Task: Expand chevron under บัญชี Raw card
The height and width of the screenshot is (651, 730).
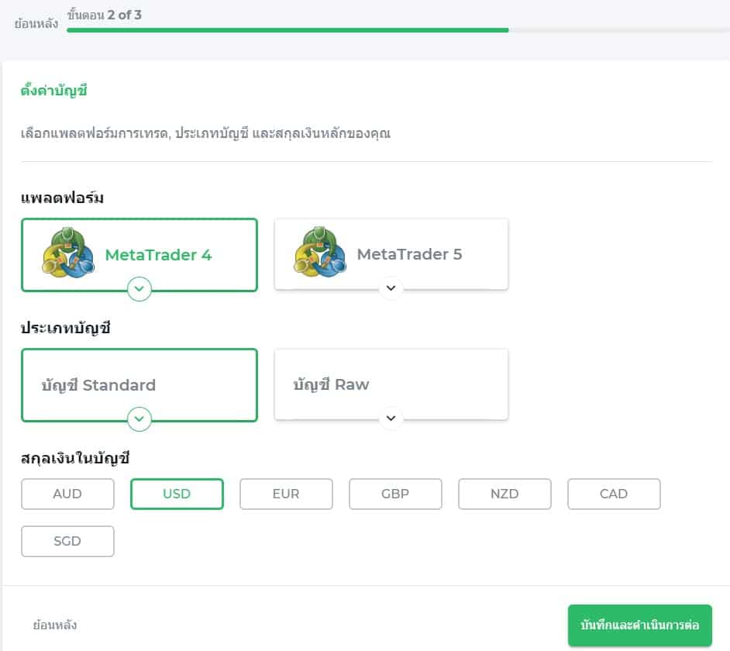Action: 391,418
